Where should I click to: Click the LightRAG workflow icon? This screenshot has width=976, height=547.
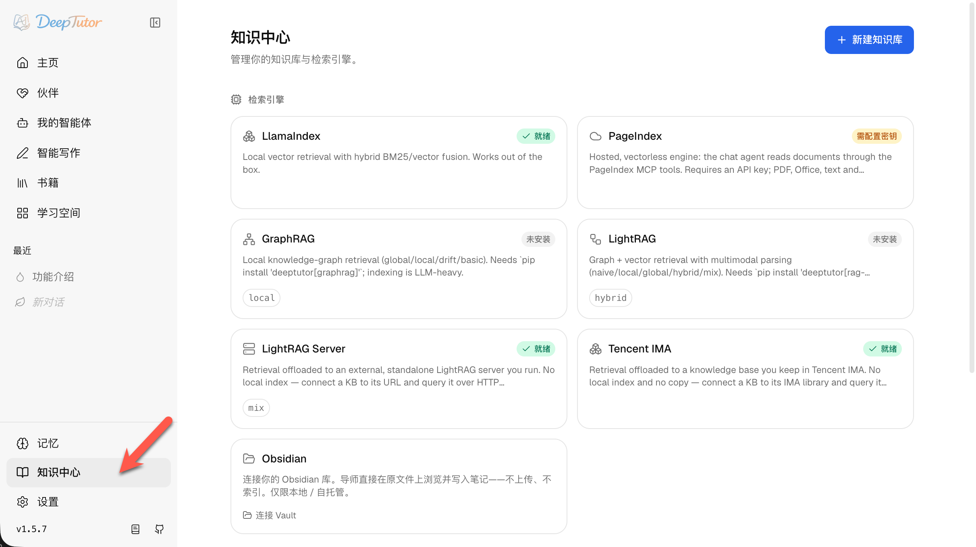pos(596,239)
